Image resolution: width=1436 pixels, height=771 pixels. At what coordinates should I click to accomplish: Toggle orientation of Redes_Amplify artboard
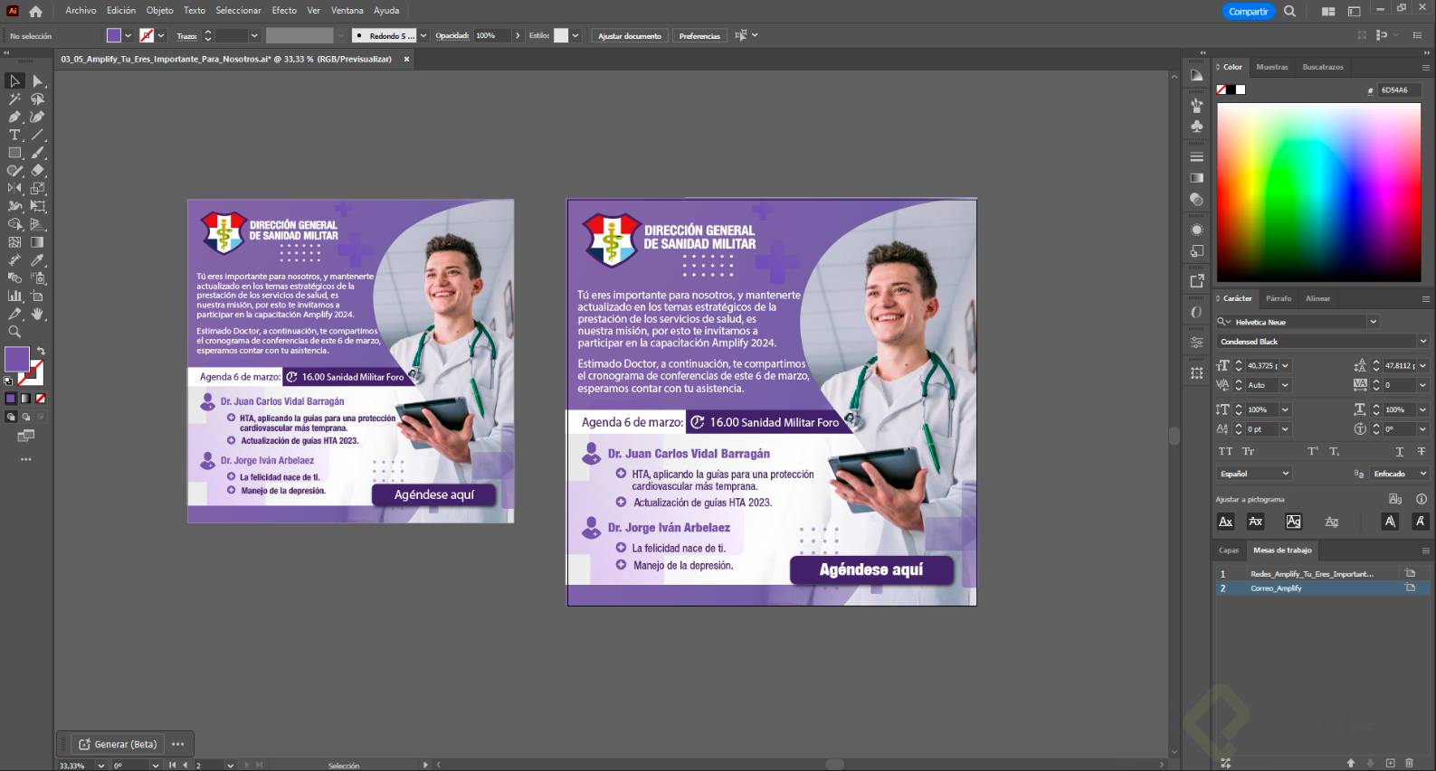pyautogui.click(x=1410, y=574)
